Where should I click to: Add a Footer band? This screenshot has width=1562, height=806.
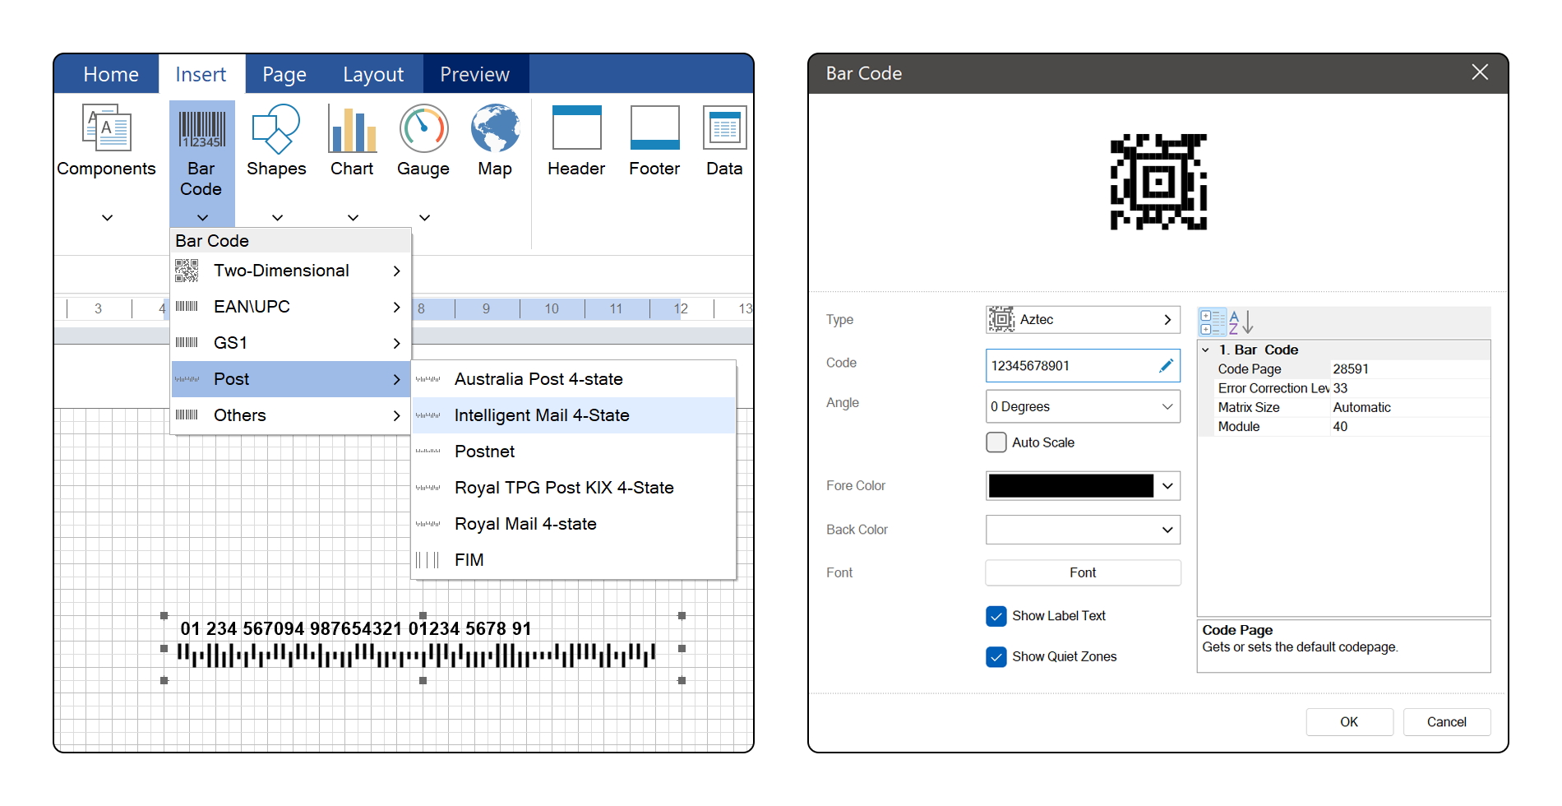click(654, 127)
